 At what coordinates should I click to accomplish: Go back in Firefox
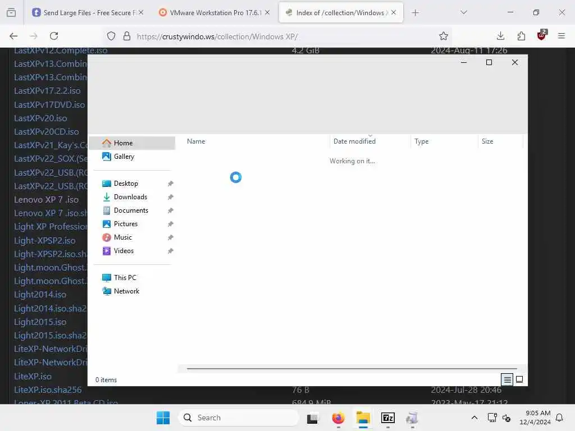[13, 36]
